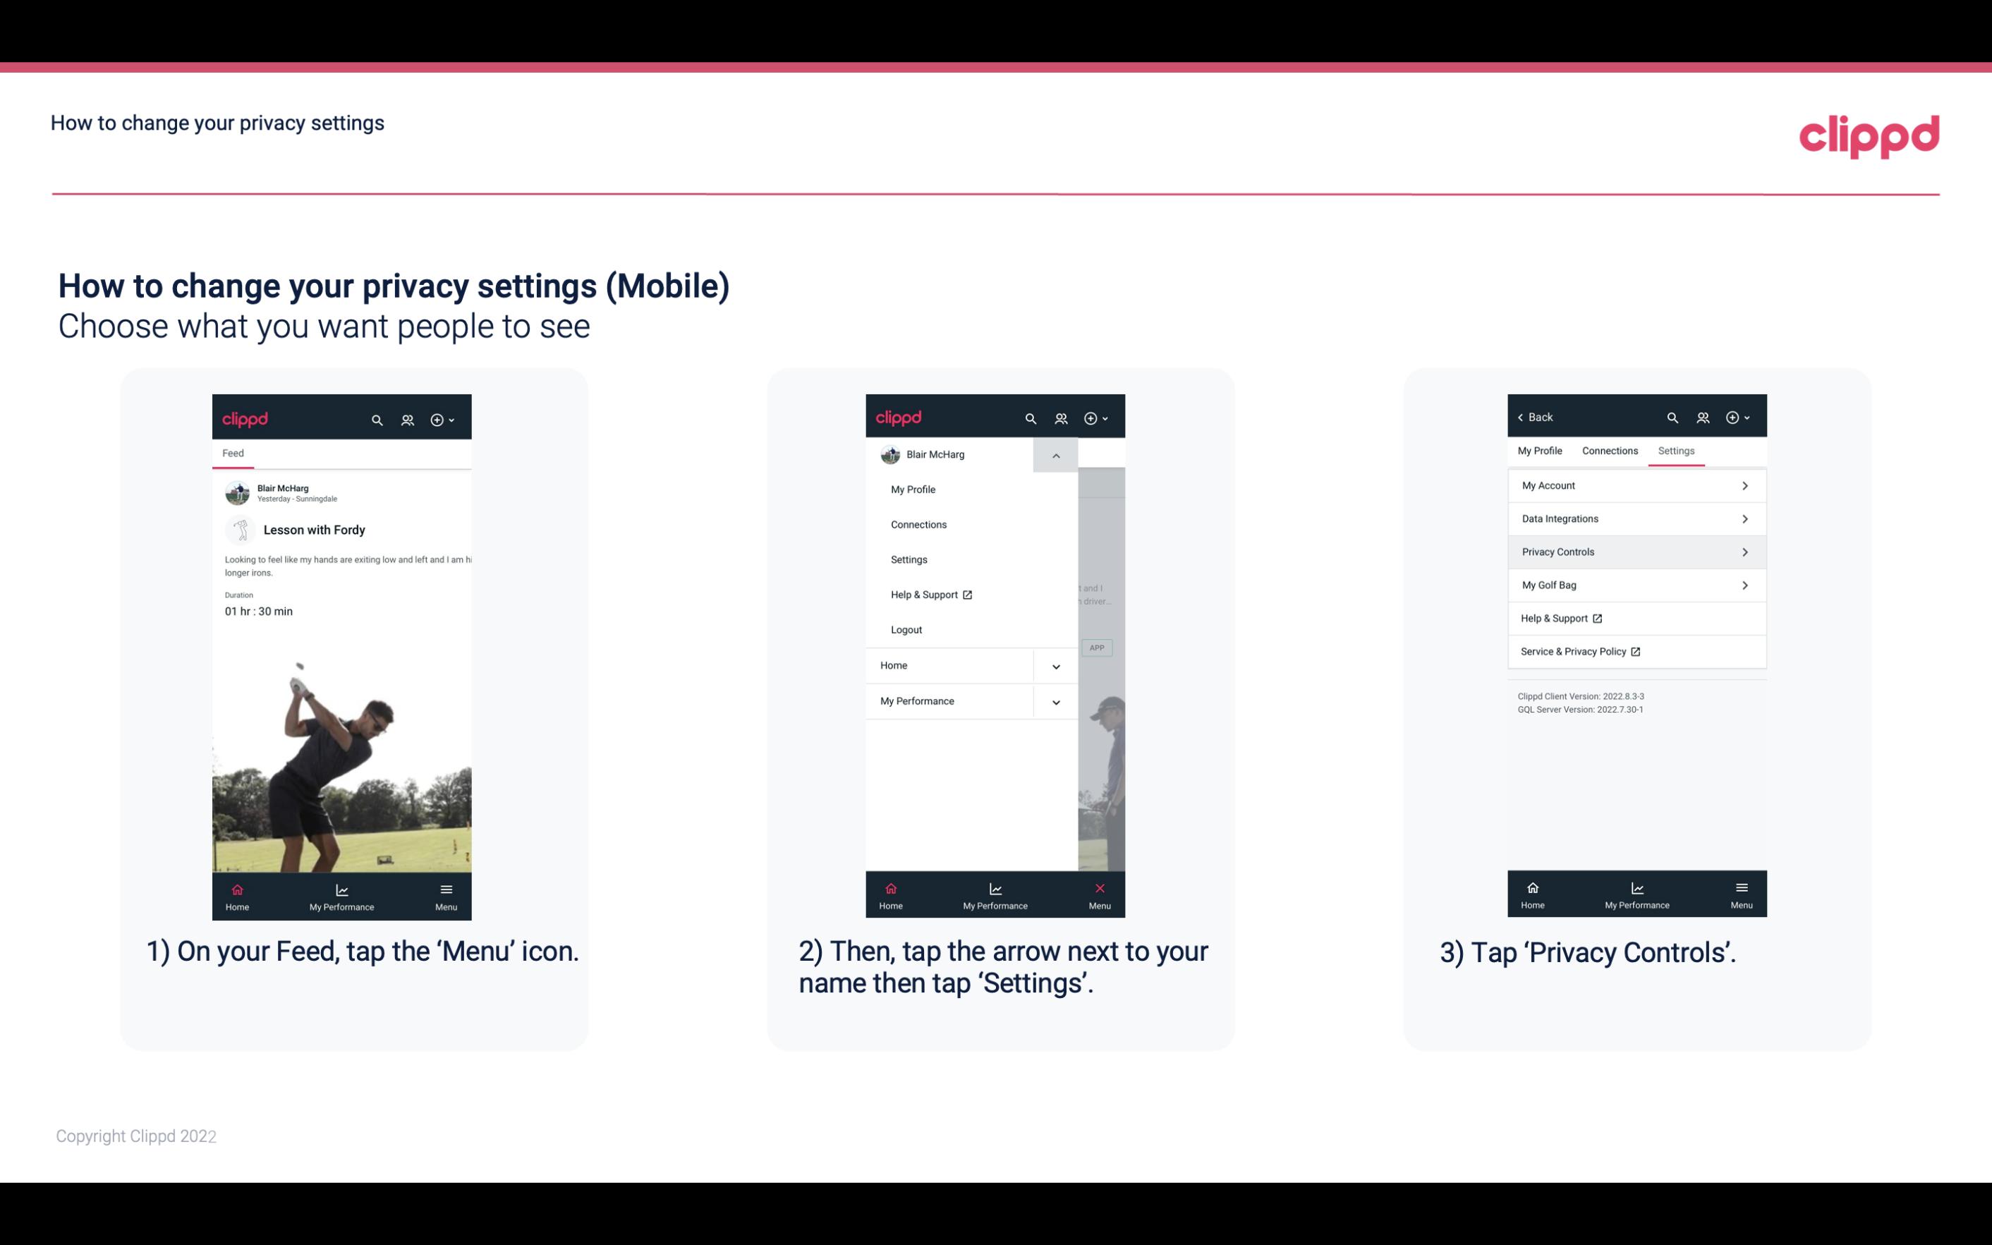Expand the Home dropdown in menu

1054,664
